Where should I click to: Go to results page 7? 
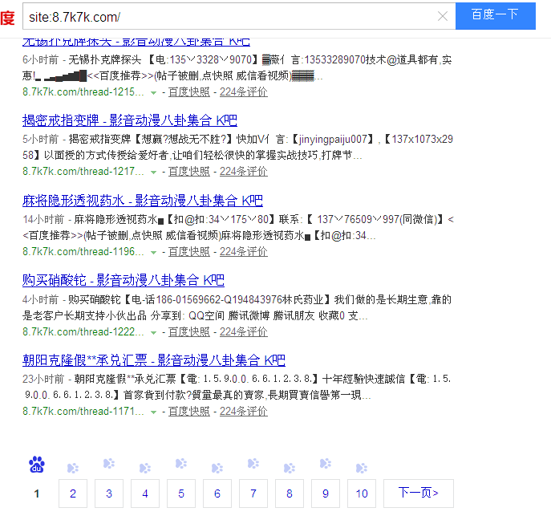click(x=253, y=493)
